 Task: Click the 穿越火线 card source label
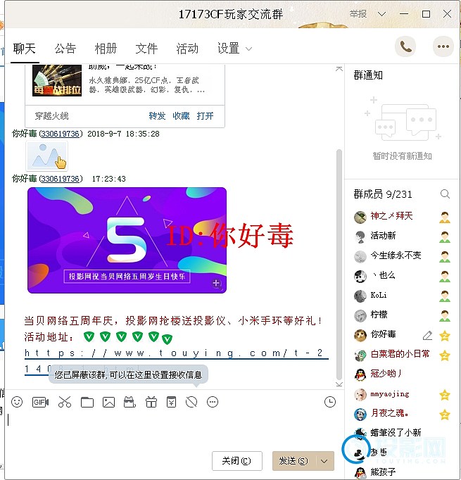pyautogui.click(x=52, y=116)
